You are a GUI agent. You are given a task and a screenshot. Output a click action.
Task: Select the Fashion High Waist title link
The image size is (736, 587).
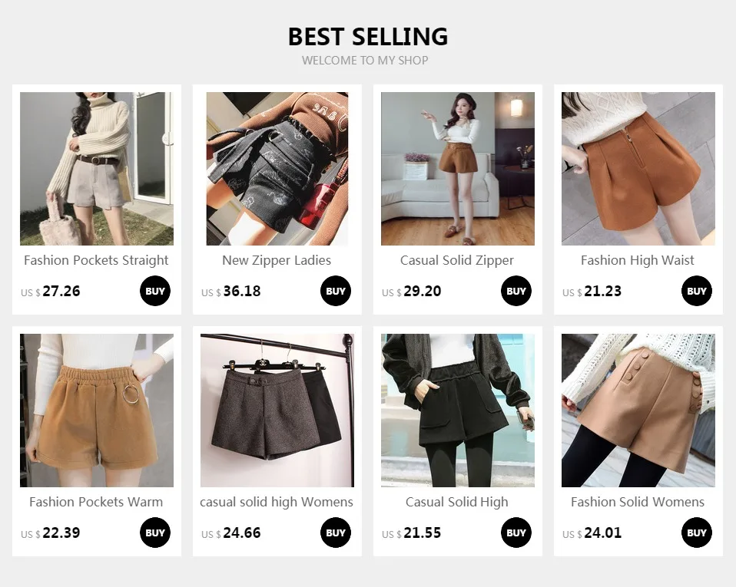(x=638, y=260)
